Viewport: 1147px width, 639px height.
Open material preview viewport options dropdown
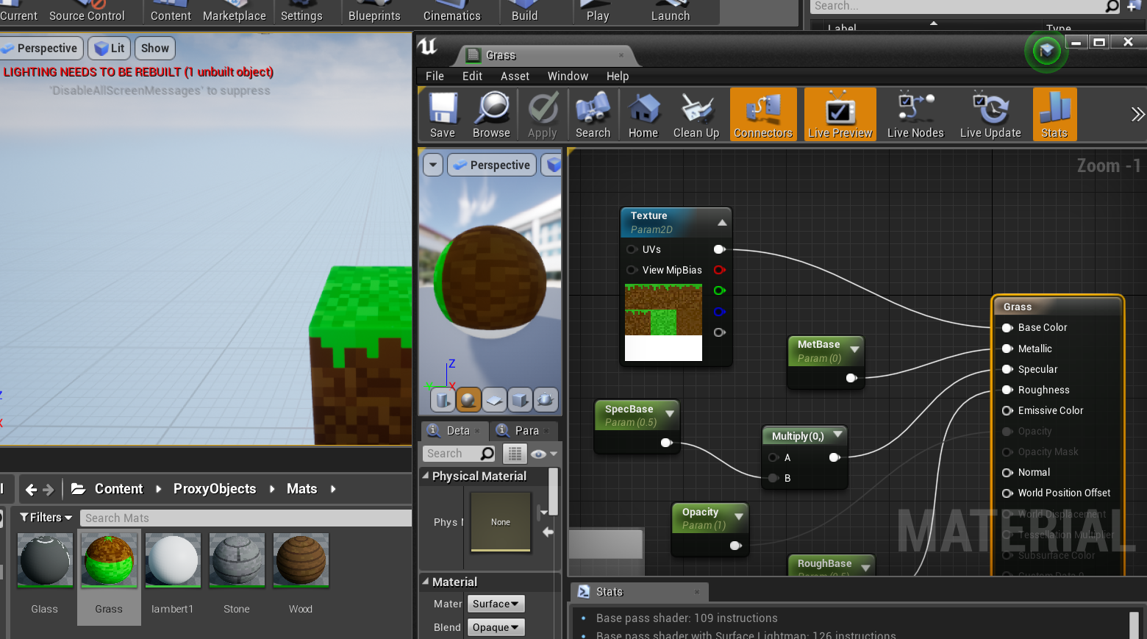433,165
